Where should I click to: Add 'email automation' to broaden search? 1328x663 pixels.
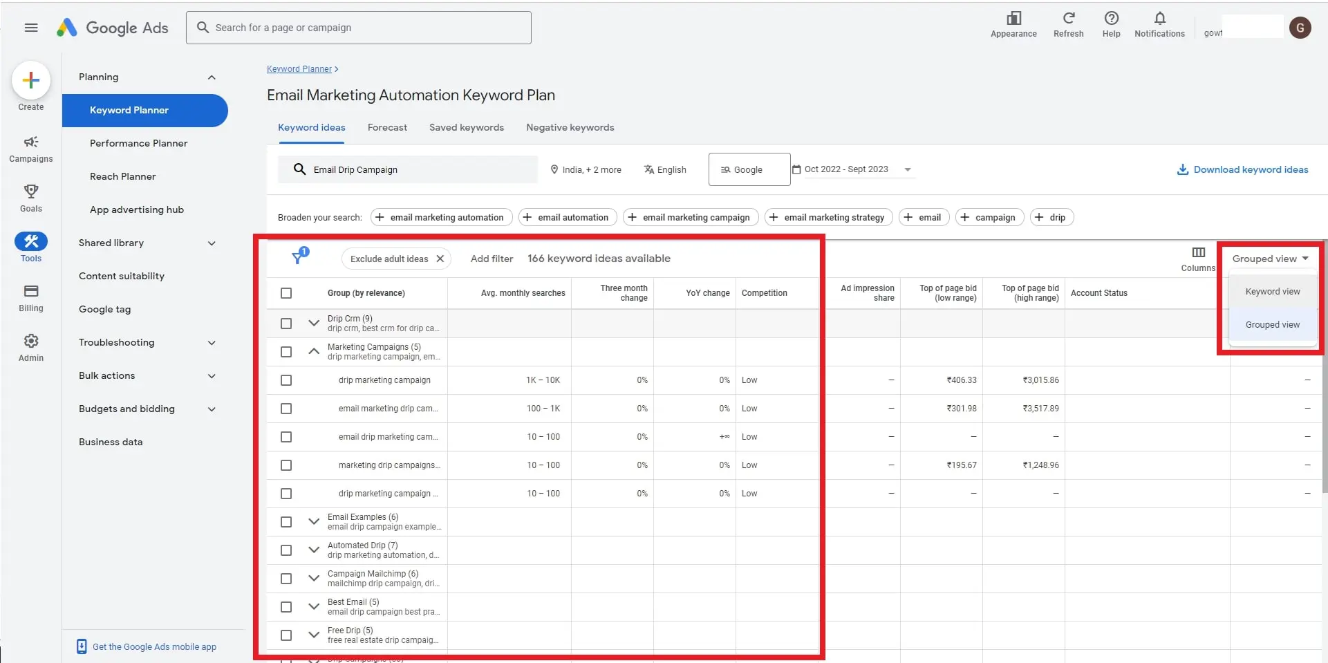click(x=566, y=217)
